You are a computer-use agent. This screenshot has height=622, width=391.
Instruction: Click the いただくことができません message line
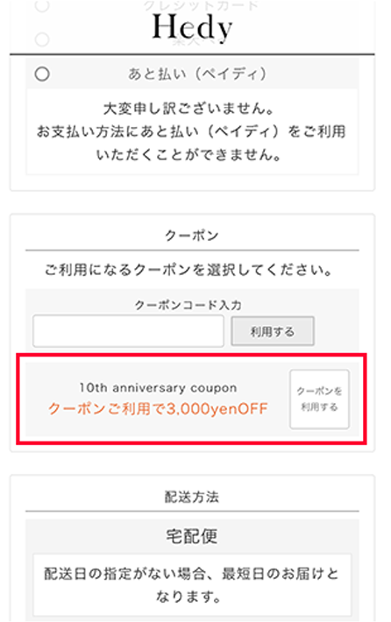189,154
